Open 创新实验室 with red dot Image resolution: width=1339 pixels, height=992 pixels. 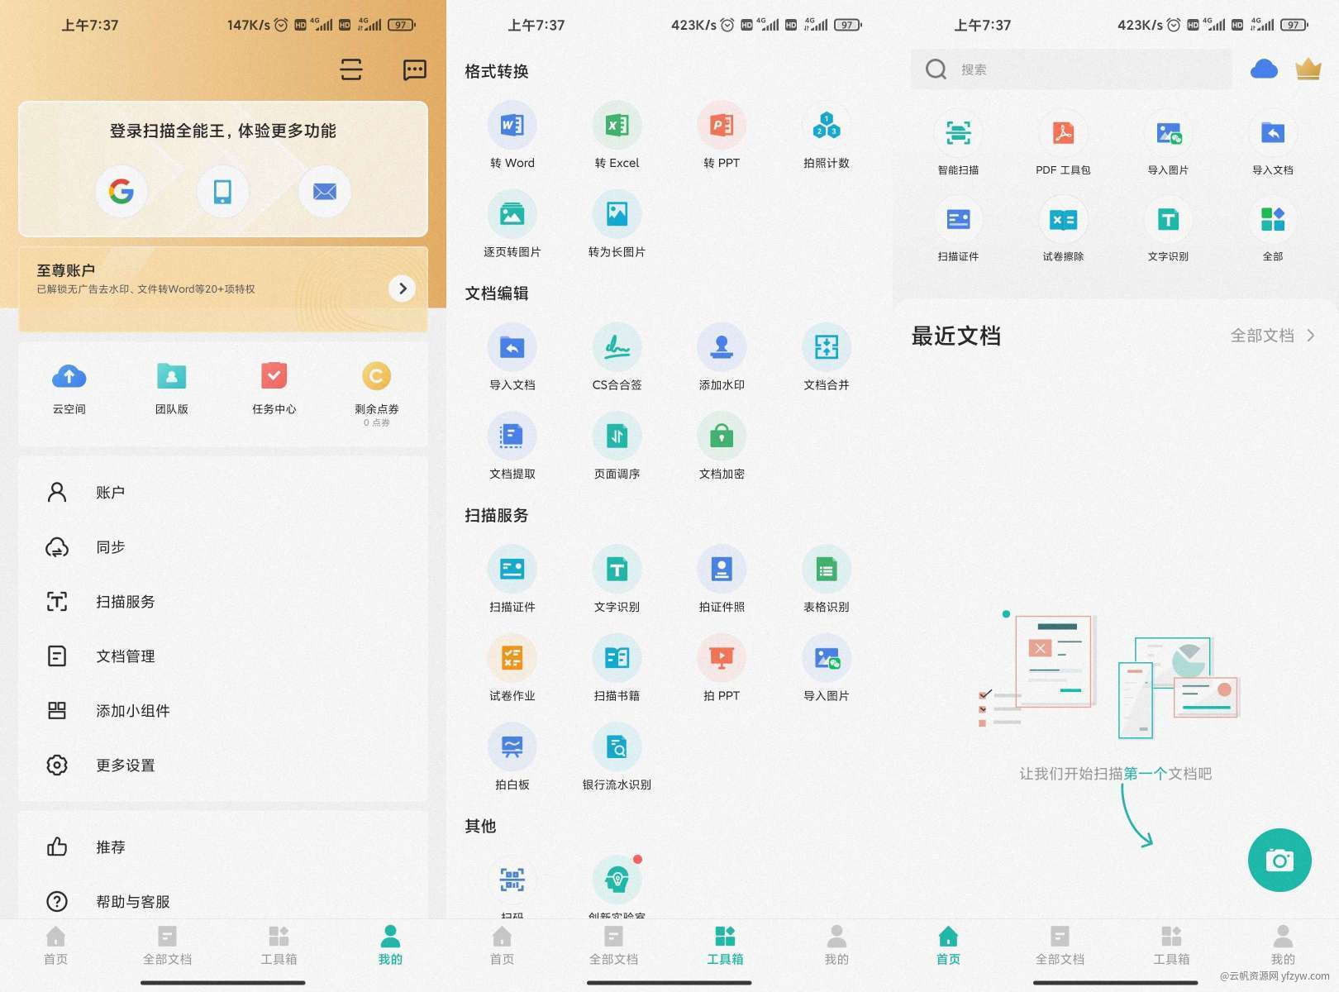617,886
